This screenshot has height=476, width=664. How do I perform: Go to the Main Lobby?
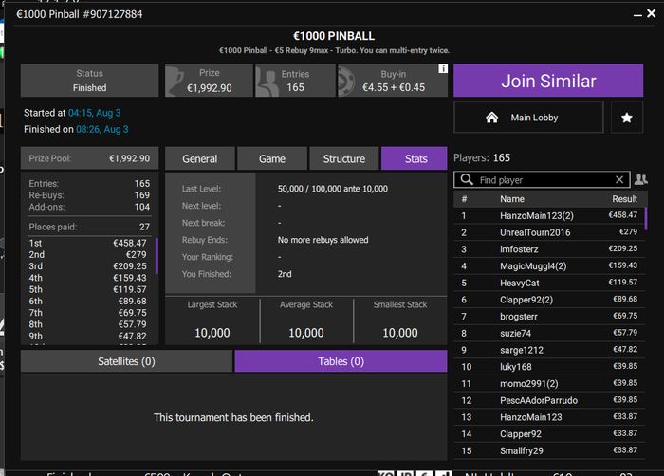pos(528,118)
